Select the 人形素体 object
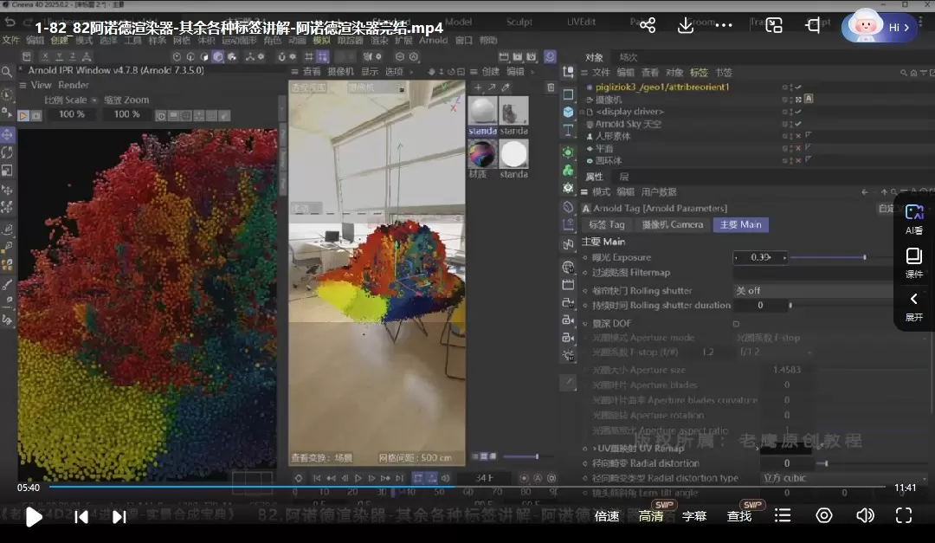This screenshot has height=543, width=935. pos(612,136)
